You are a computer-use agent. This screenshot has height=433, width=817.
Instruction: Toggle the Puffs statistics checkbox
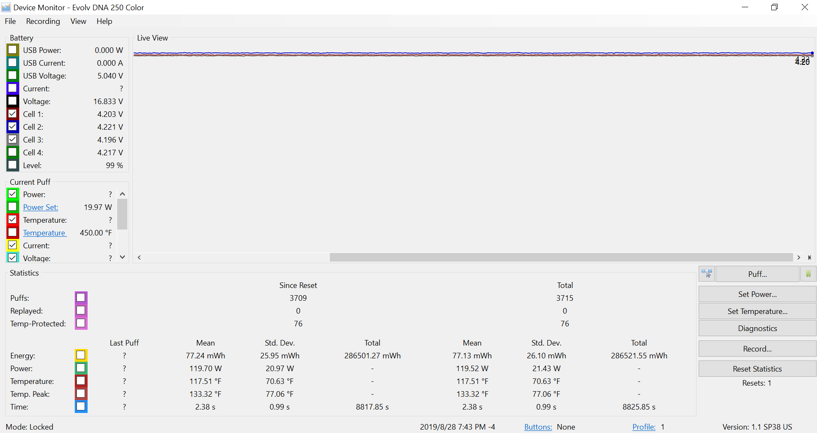[x=81, y=297]
